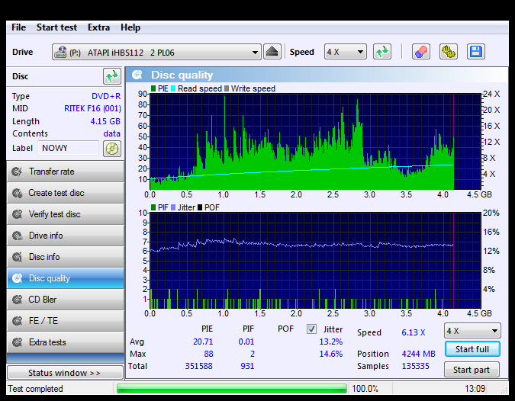Screen dimensions: 515x401
Task: Expand the Status window
Action: pyautogui.click(x=65, y=373)
